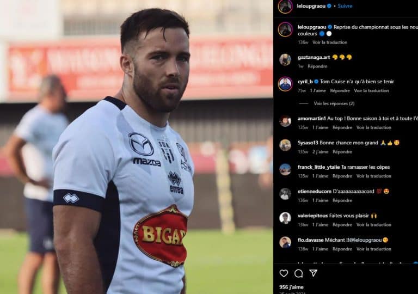The image size is (418, 294).
Task: Translate amomartin1's comment
Action: tap(374, 127)
